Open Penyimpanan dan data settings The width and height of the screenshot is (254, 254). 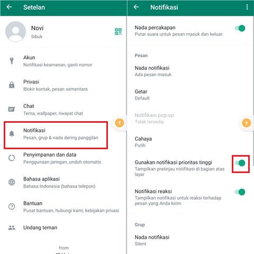tap(63, 158)
